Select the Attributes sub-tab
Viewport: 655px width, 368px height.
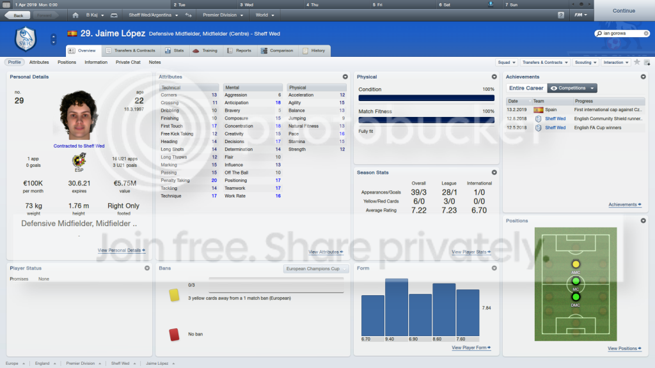[x=39, y=62]
